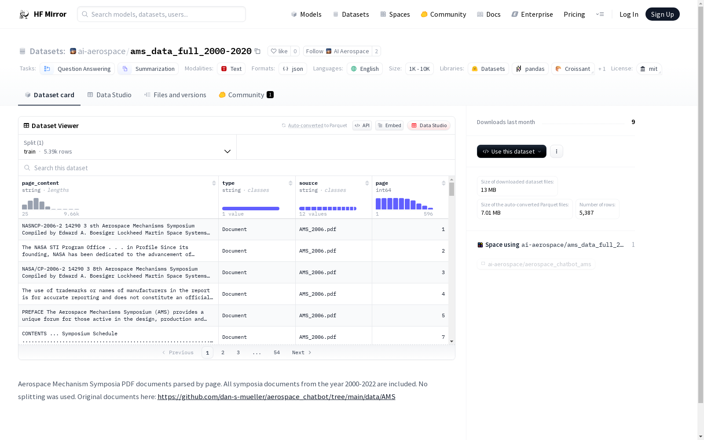Show additional libraries with +1
The height and width of the screenshot is (440, 704).
click(602, 69)
